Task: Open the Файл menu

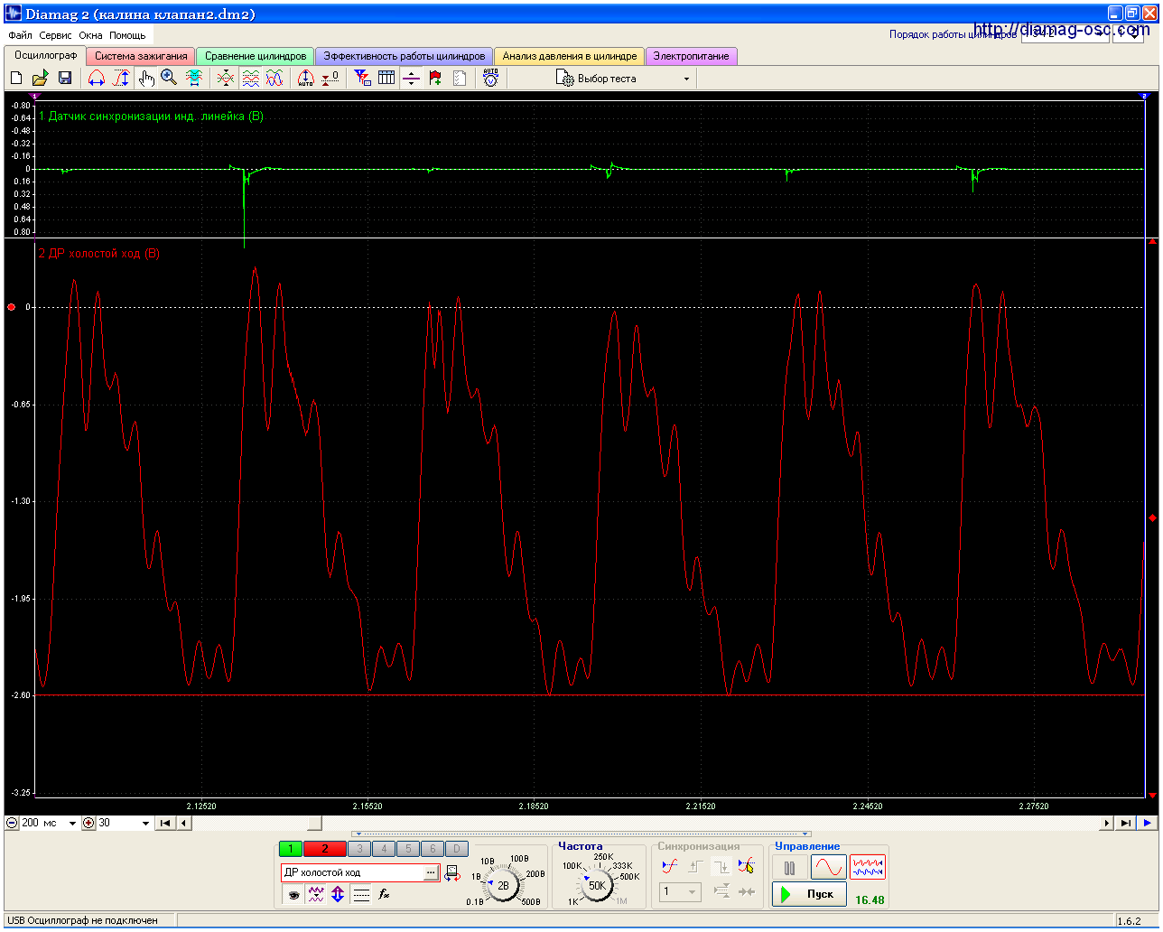Action: (x=20, y=35)
